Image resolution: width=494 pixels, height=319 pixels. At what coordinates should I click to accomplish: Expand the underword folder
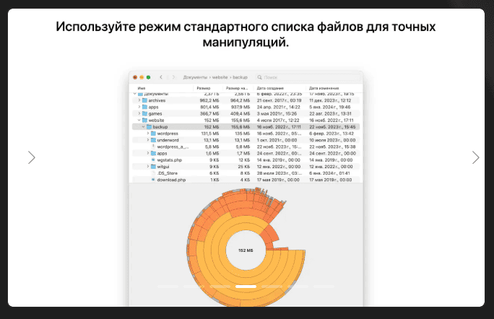point(148,140)
